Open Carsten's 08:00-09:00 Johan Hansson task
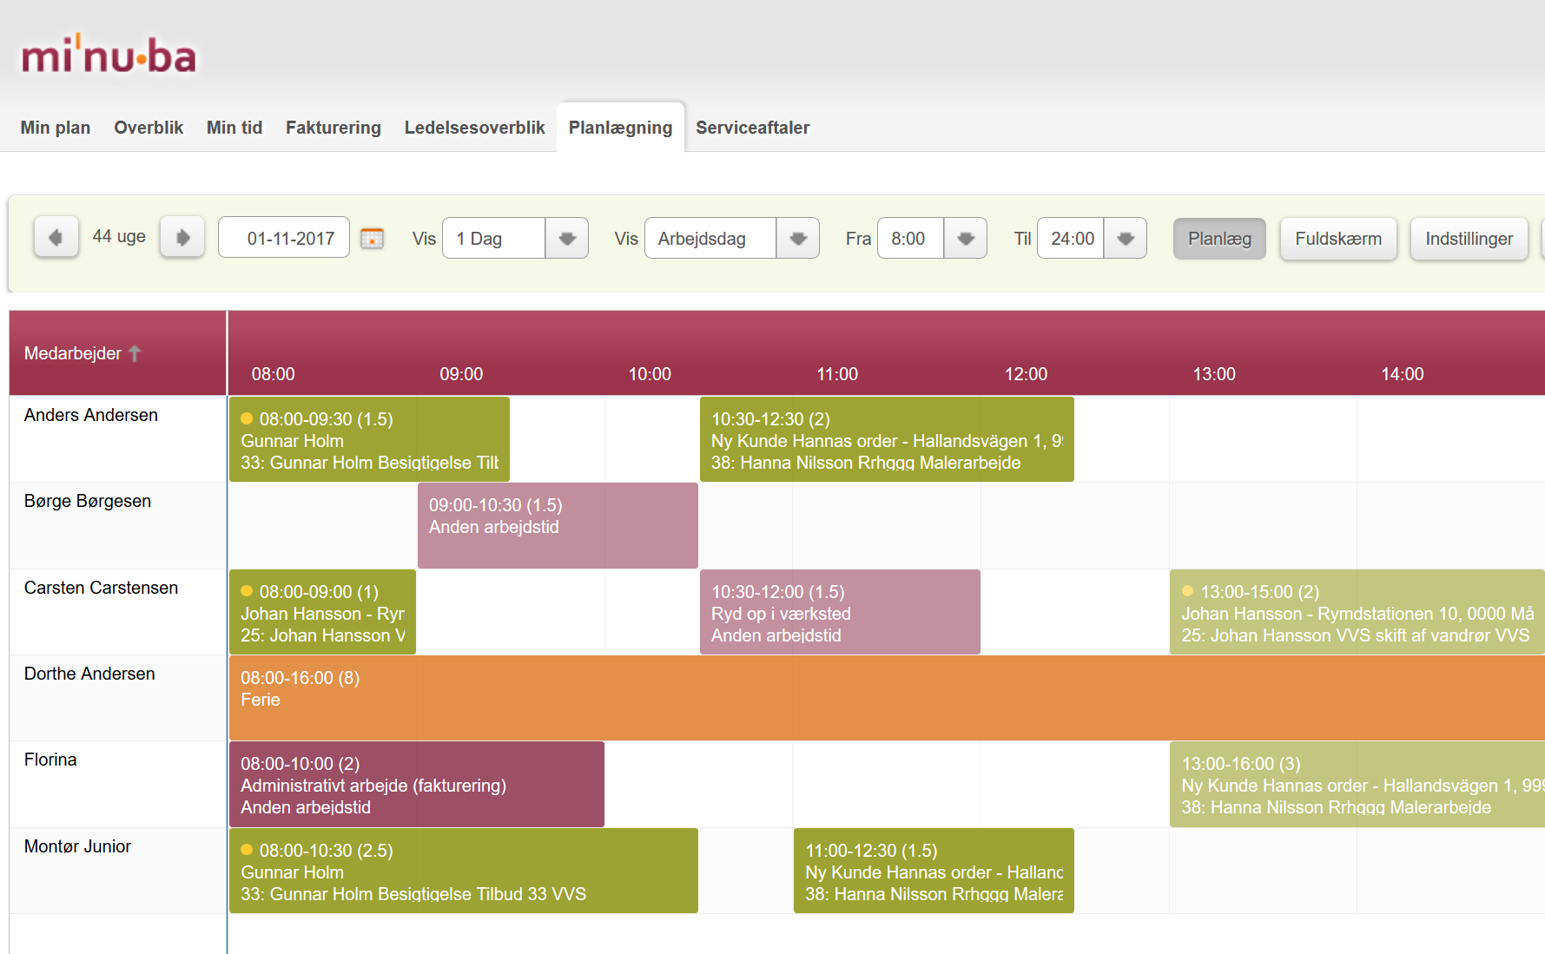This screenshot has width=1545, height=954. (322, 612)
